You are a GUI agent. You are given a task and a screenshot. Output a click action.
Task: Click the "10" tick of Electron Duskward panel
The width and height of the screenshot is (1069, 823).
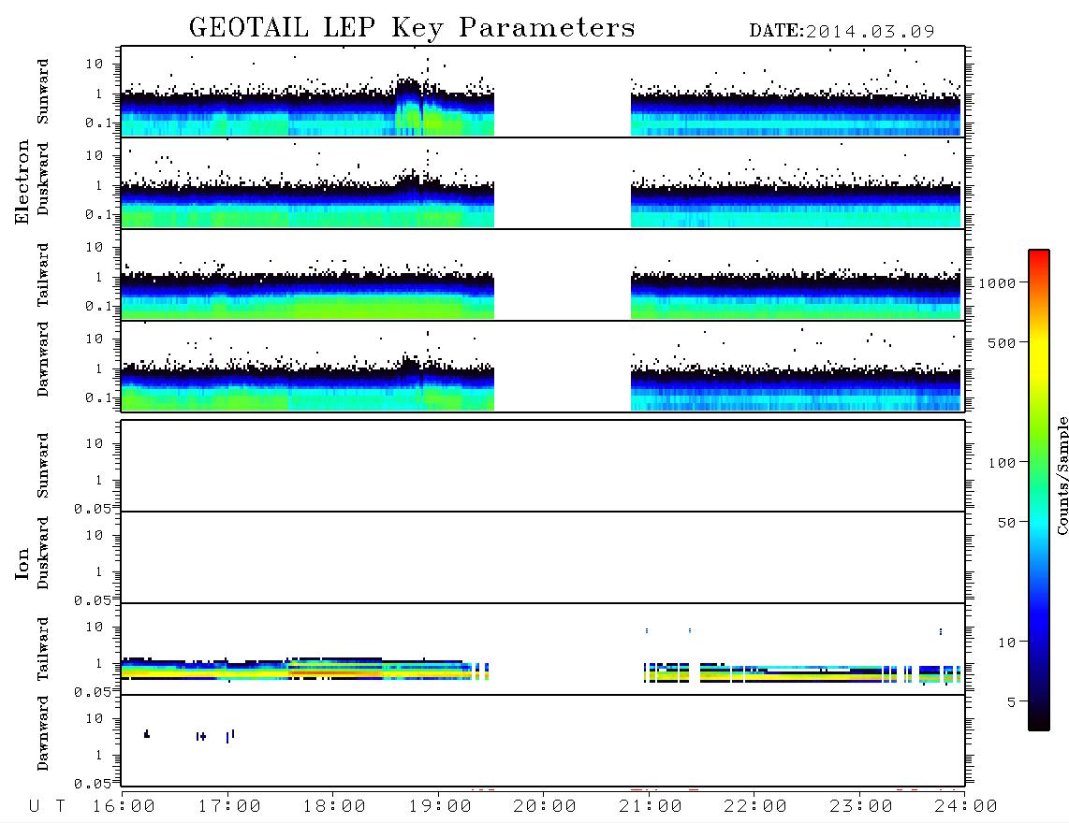click(95, 155)
